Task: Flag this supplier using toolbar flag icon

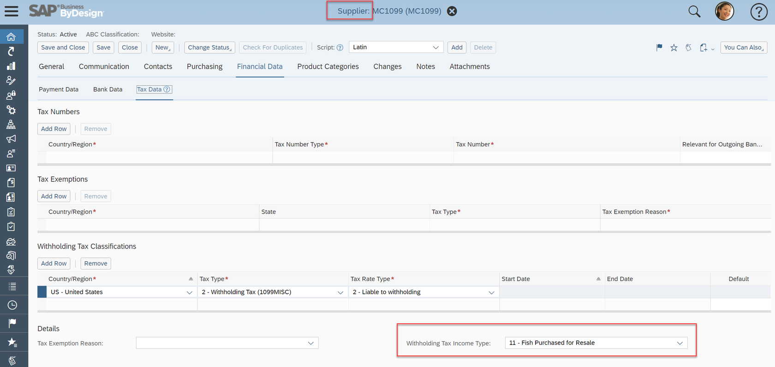Action: click(659, 47)
